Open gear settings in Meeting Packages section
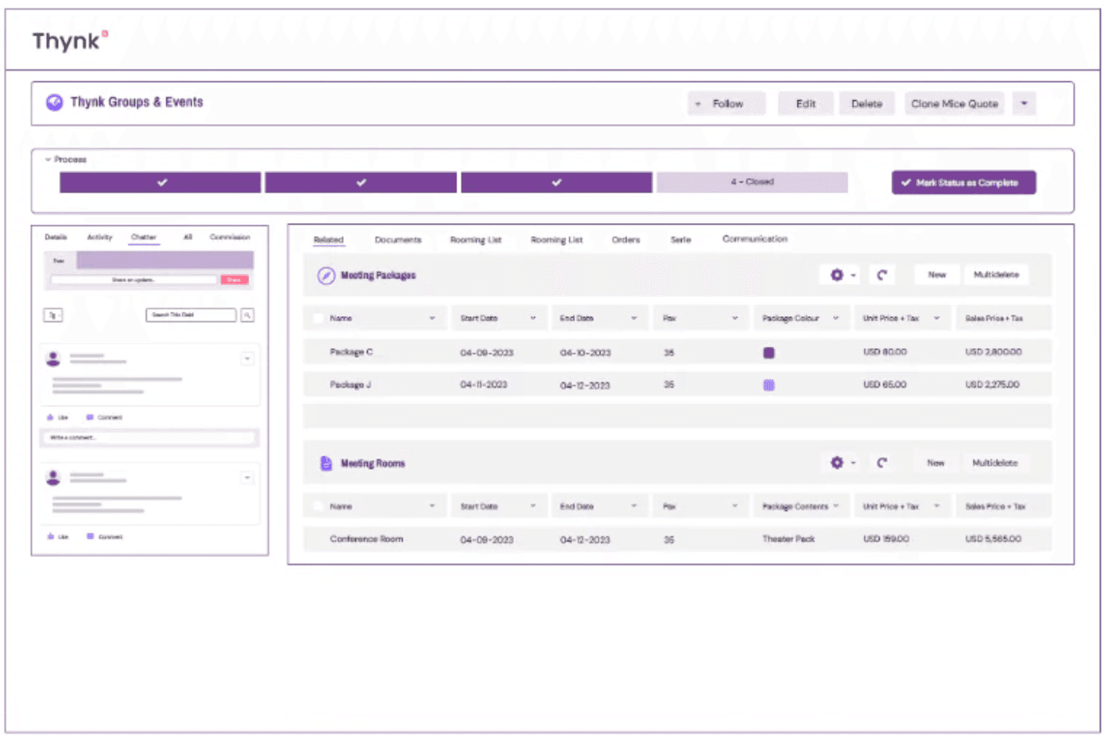 click(837, 275)
